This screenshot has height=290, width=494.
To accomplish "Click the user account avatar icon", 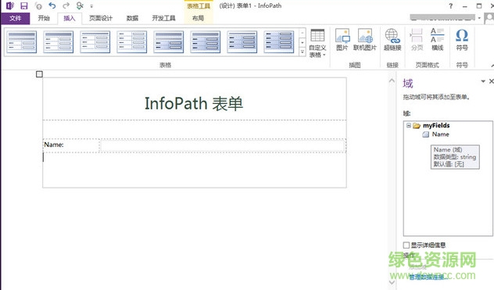I will [489, 18].
